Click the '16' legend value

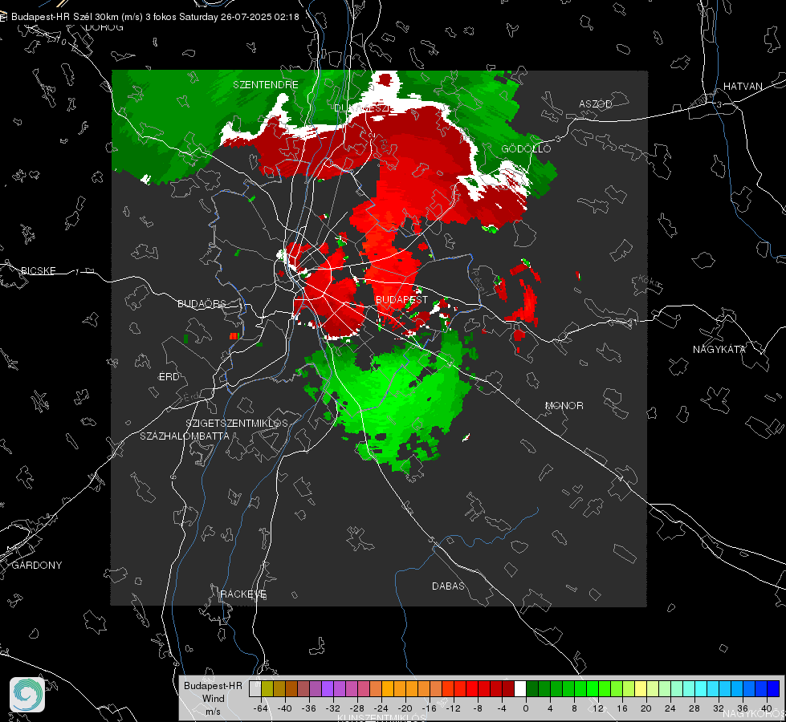pyautogui.click(x=622, y=708)
